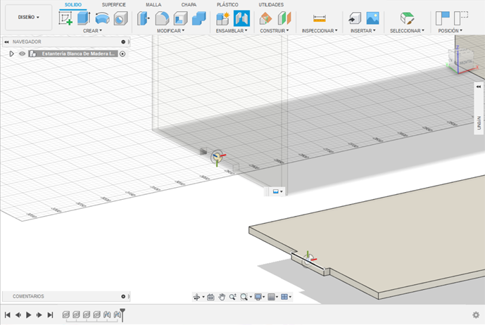Click the COMENTARIOS panel add dot
The image size is (485, 325).
pyautogui.click(x=123, y=296)
